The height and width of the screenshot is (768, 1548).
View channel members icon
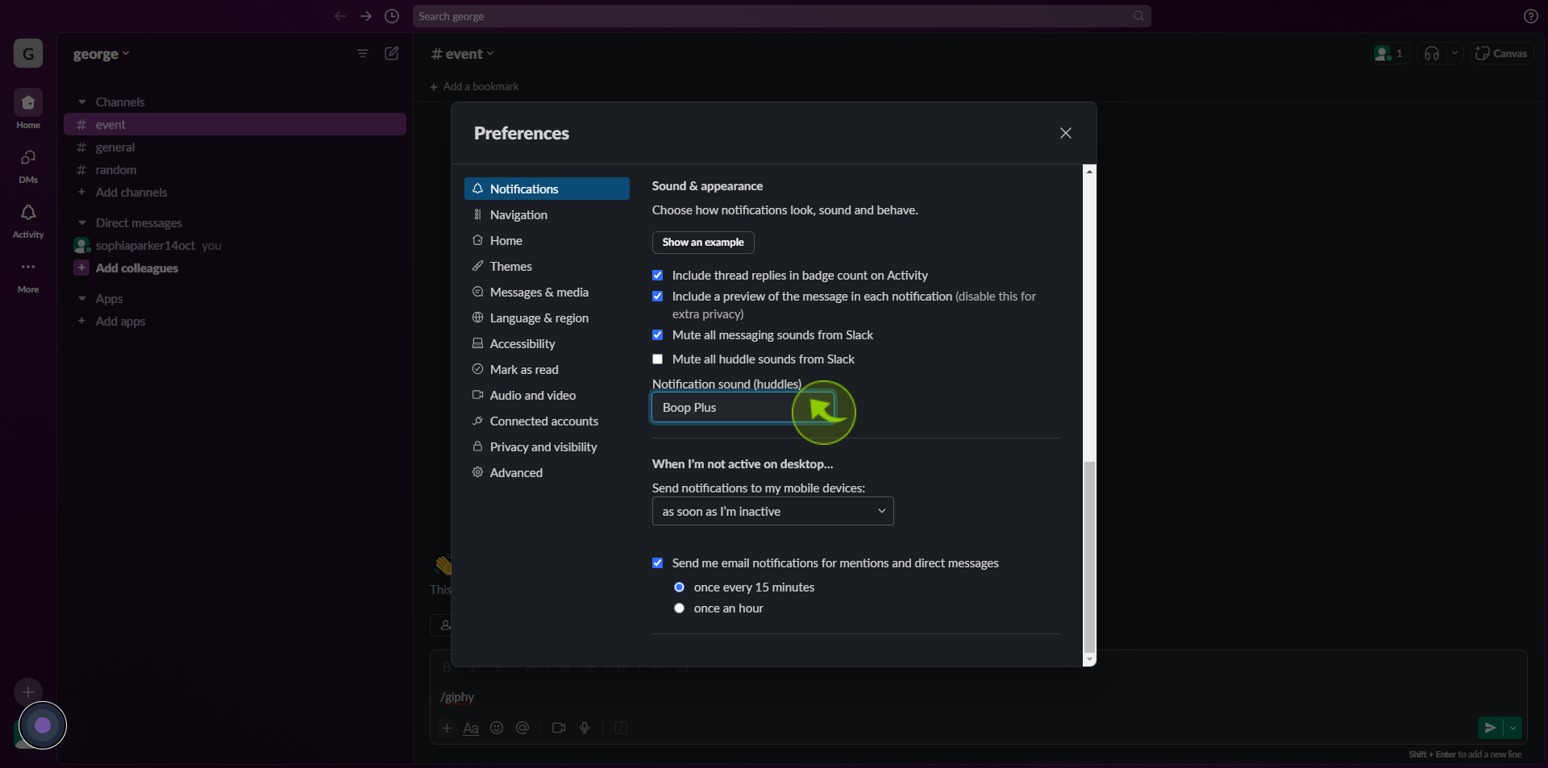pos(1389,53)
